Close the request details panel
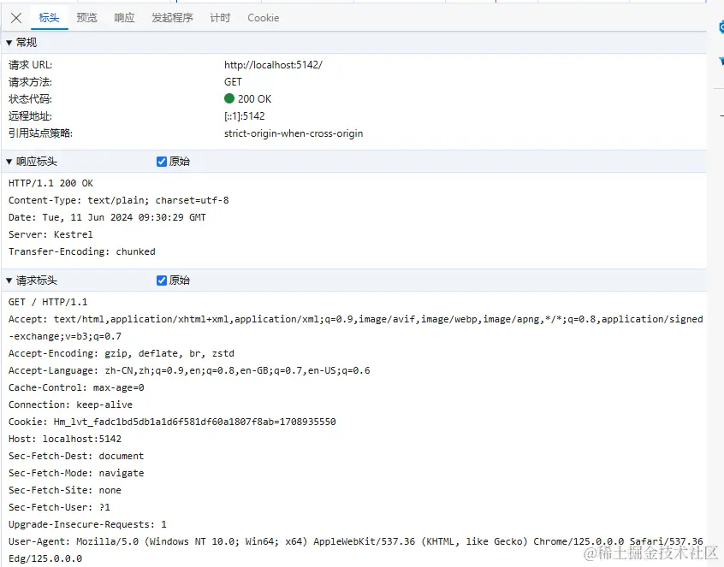Screen dimensions: 724x567 [16, 18]
